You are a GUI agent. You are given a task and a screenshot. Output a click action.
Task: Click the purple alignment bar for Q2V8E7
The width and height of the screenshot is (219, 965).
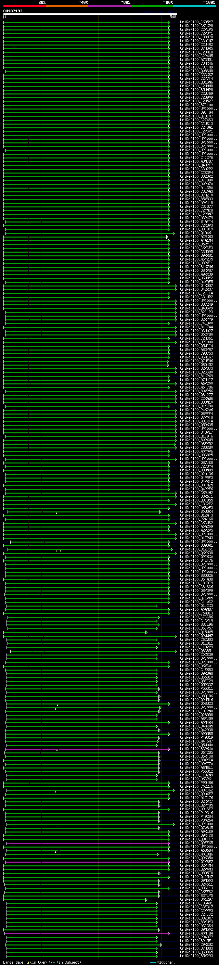coord(88,862)
